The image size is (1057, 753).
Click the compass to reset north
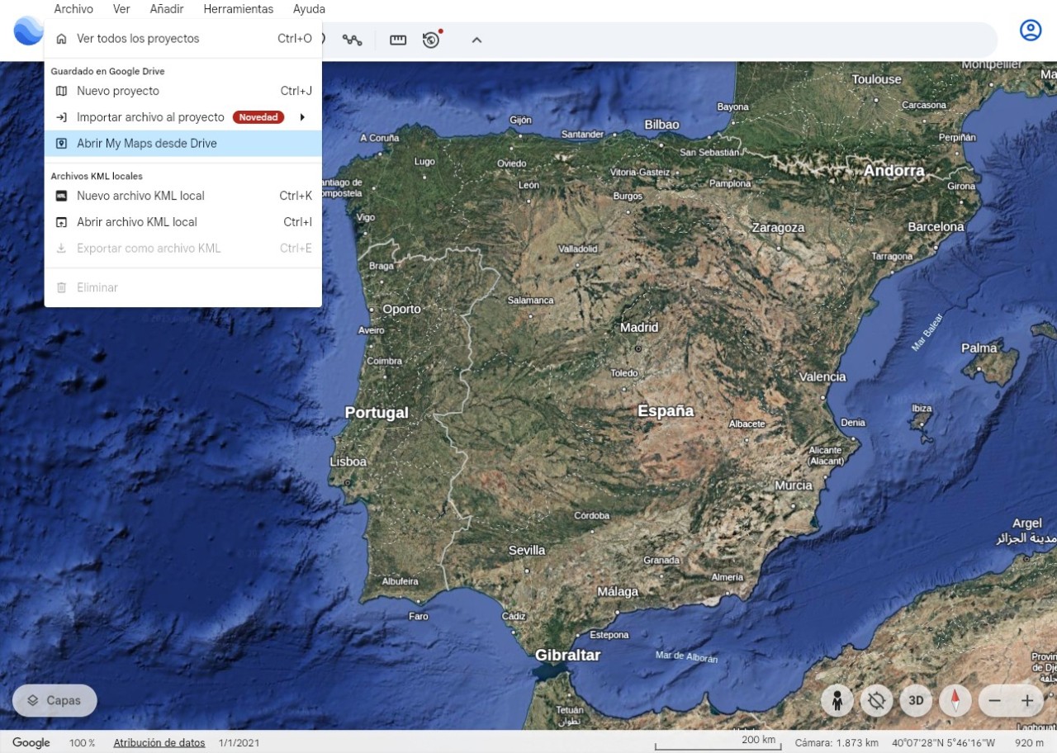click(x=955, y=701)
